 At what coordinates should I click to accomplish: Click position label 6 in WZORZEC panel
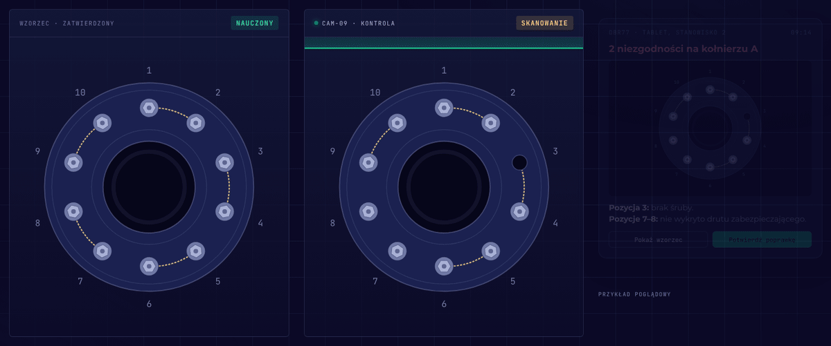[x=149, y=303]
